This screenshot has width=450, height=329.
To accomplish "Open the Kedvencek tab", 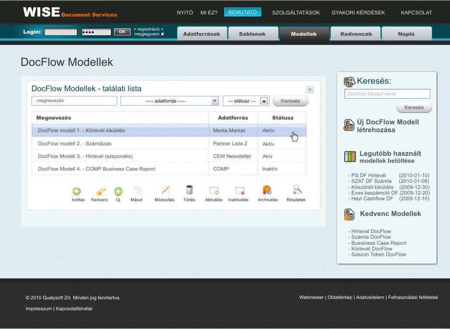I will click(x=356, y=34).
